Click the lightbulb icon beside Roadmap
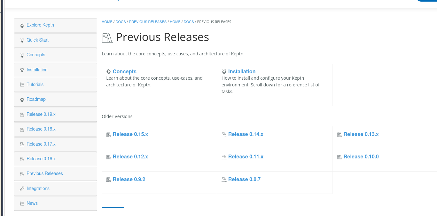 [x=22, y=100]
